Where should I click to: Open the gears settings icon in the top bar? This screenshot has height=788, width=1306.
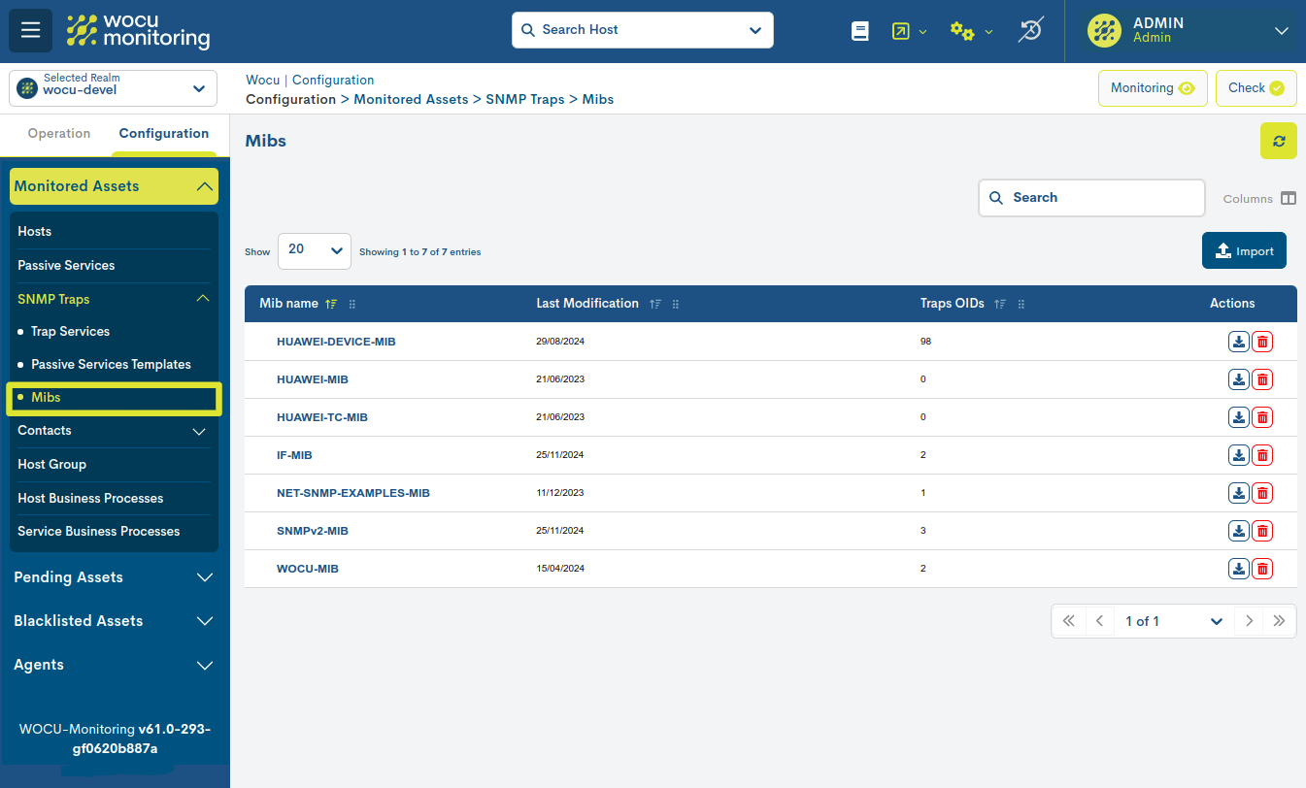coord(962,30)
